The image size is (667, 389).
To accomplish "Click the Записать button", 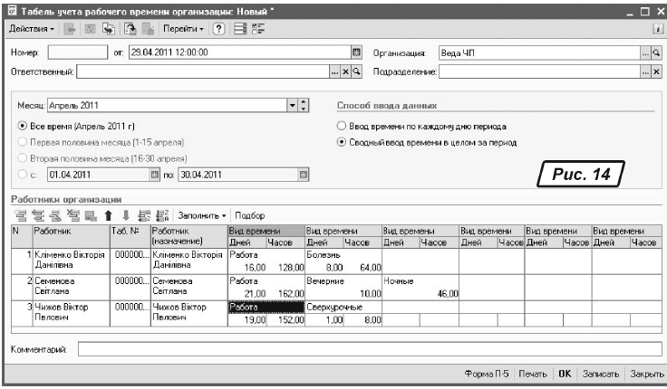I will (600, 374).
